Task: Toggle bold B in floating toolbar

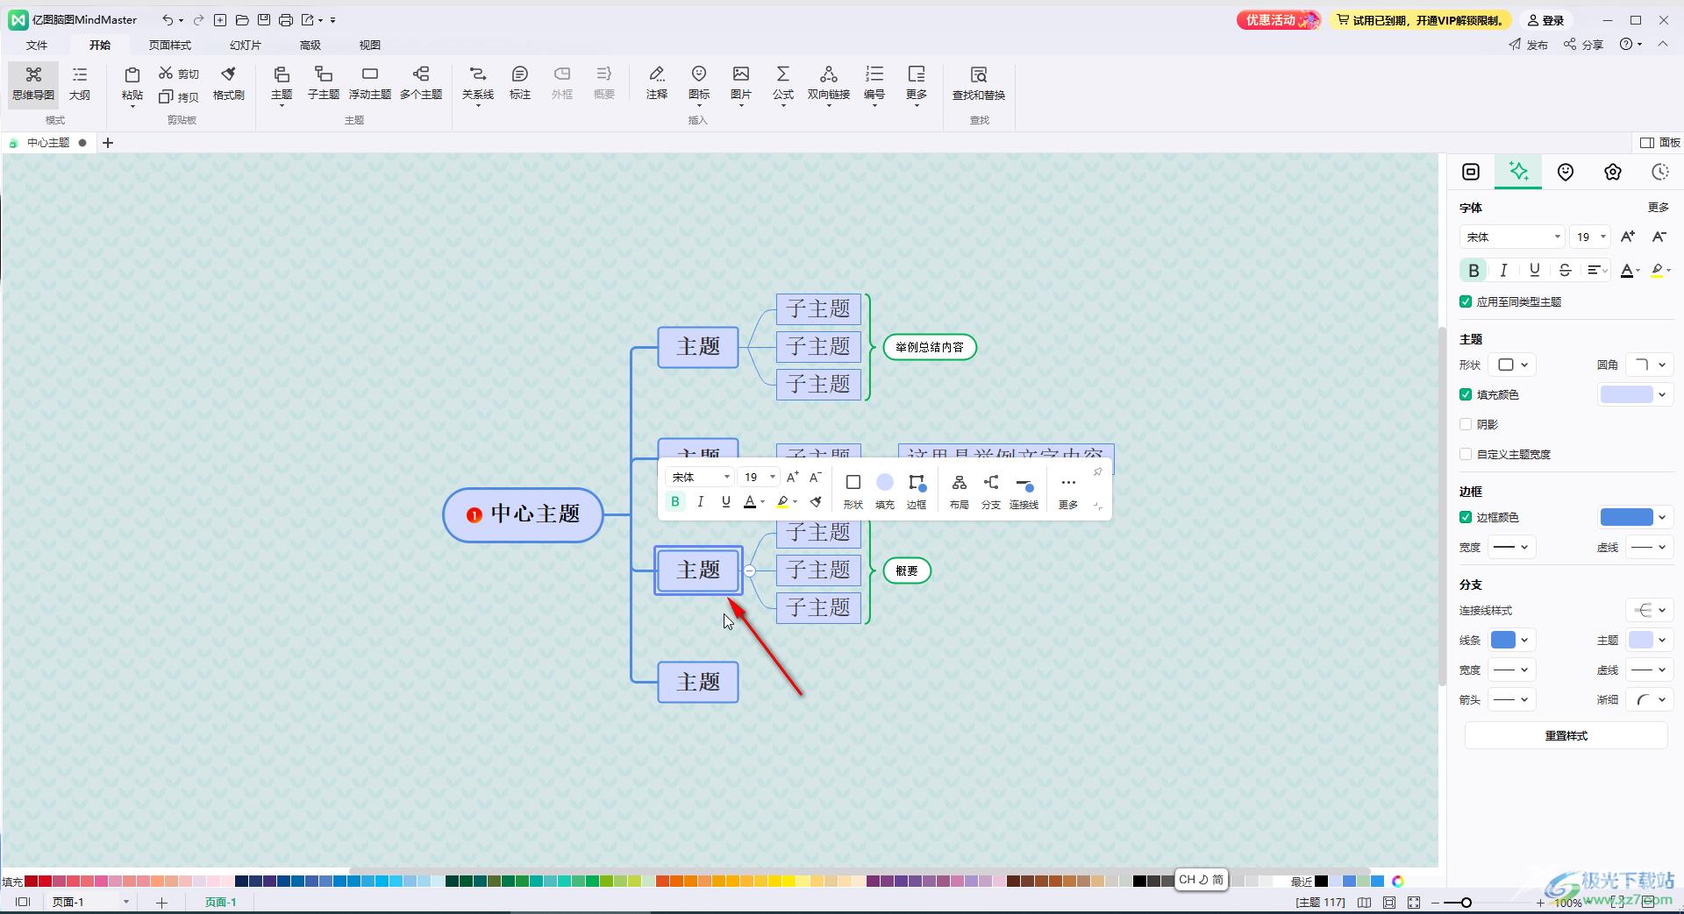Action: pos(675,501)
